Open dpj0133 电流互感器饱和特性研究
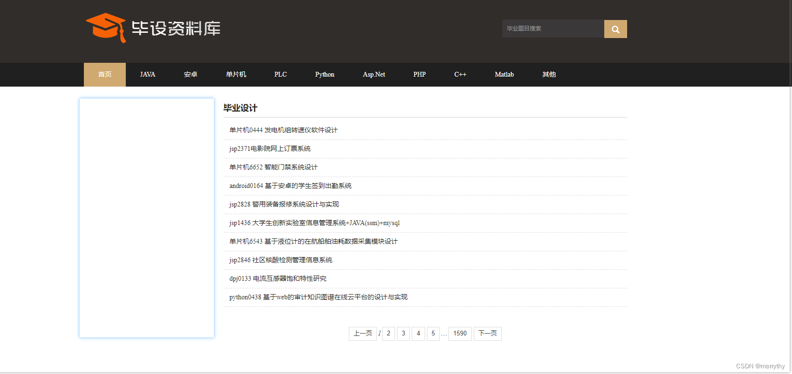 [x=278, y=279]
